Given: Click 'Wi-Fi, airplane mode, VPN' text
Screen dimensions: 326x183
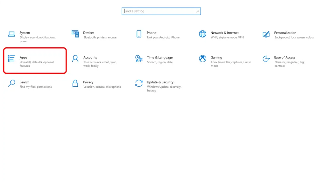Looking at the screenshot, I should (x=227, y=37).
